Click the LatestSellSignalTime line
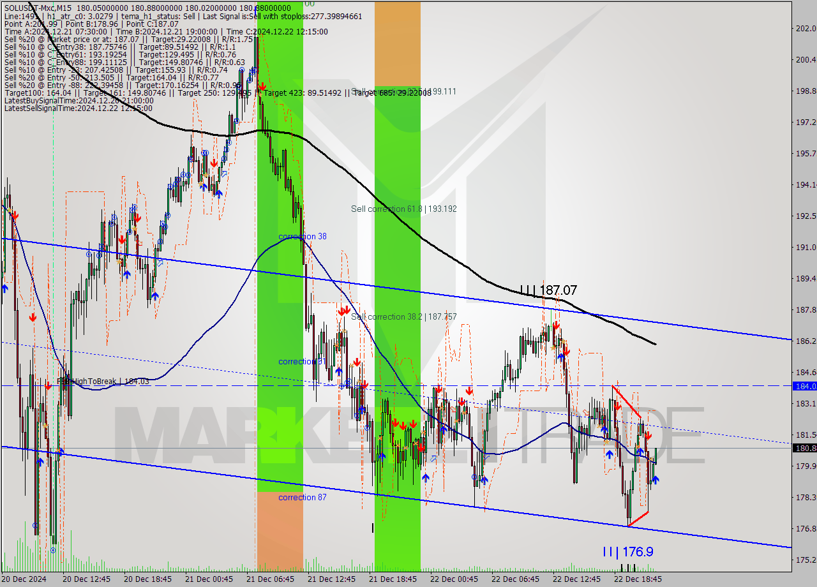 point(78,108)
